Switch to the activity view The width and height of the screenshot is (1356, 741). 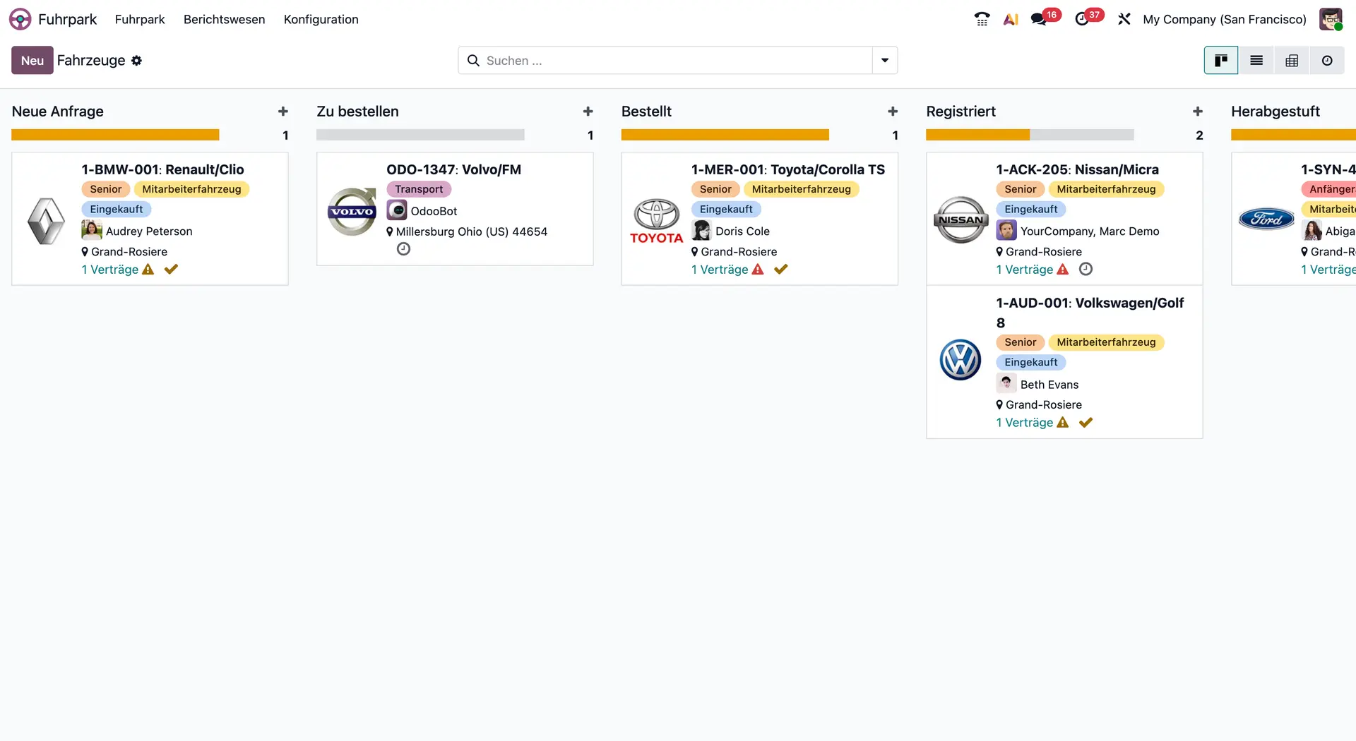click(x=1327, y=60)
